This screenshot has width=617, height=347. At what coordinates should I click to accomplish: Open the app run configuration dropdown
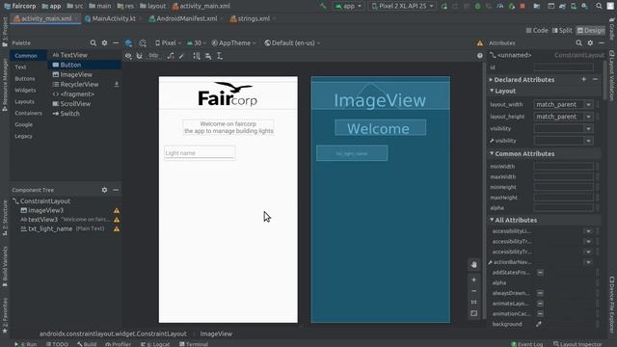348,6
